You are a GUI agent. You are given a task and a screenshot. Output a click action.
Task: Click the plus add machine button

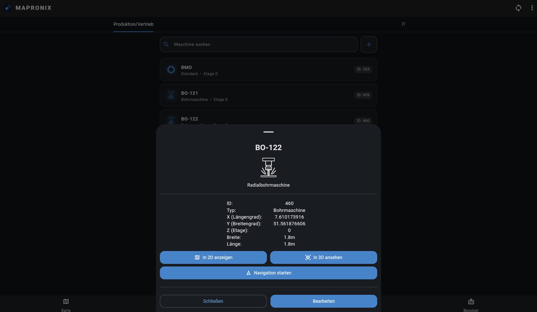click(x=369, y=44)
